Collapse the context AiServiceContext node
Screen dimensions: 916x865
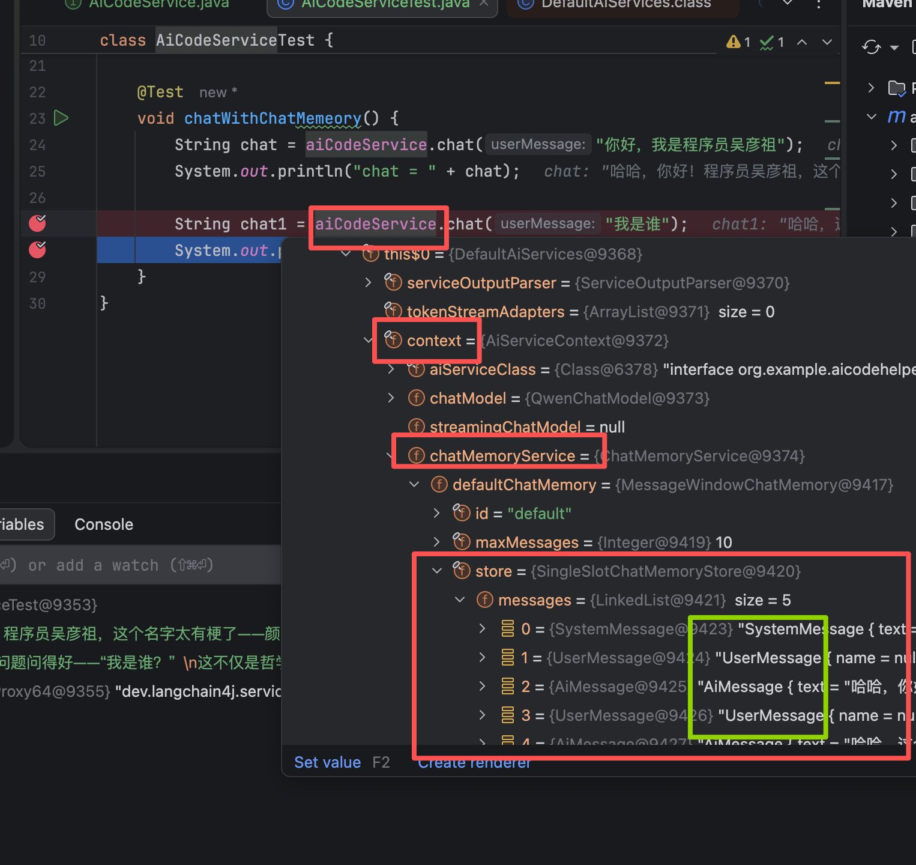368,340
